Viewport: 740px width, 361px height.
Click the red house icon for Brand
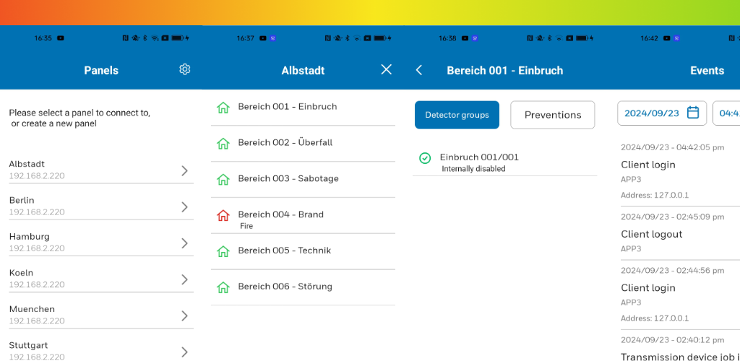coord(223,216)
